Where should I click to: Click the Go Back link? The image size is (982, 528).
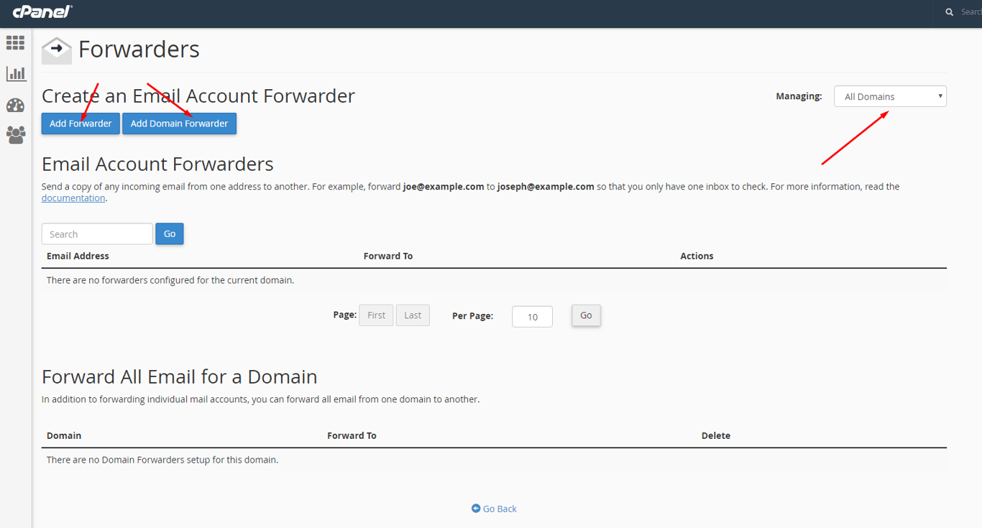click(x=500, y=509)
